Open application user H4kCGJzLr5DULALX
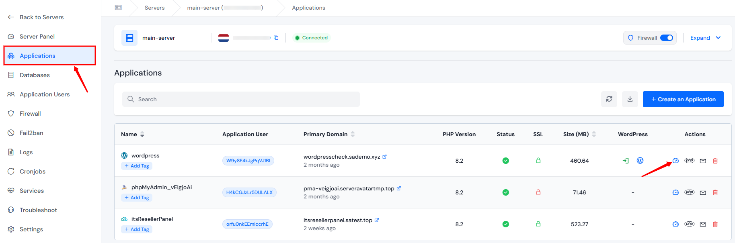Viewport: 735px width, 243px height. (x=249, y=192)
